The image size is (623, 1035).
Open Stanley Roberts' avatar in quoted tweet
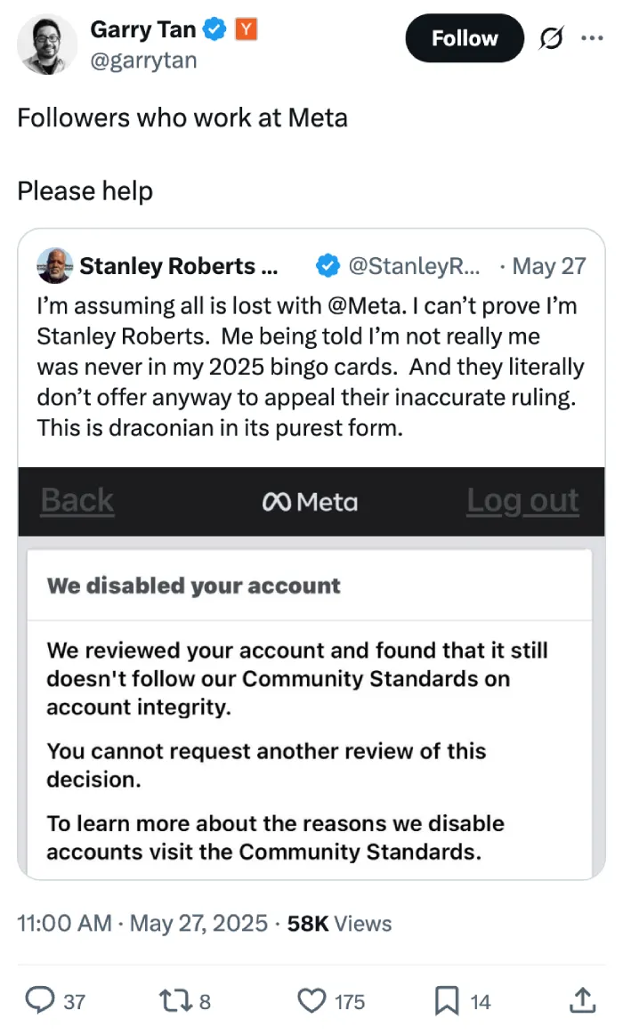pos(55,265)
